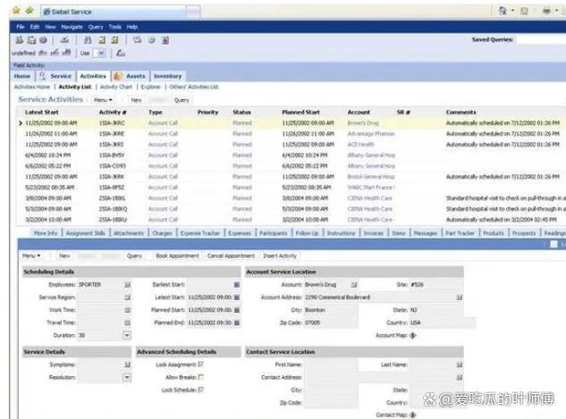
Task: Toggle the Allow Breaks checkbox
Action: 201,377
